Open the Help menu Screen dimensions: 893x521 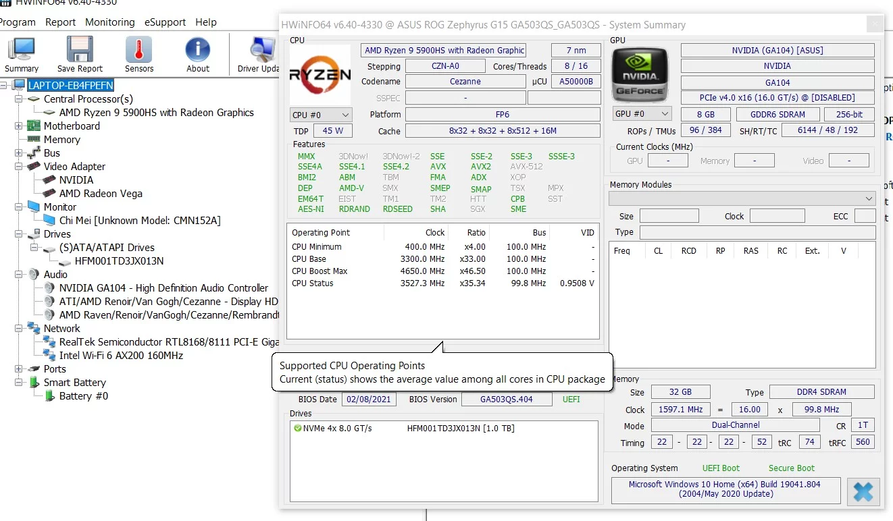[206, 22]
